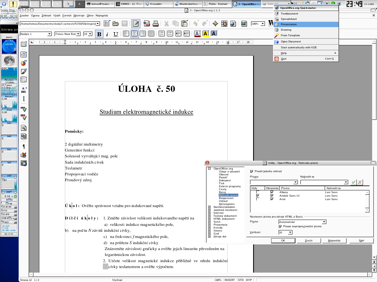This screenshot has width=377, height=282.
Task: Uncheck 'Použít tabulku náhrad' checkbox
Action: [x=252, y=171]
